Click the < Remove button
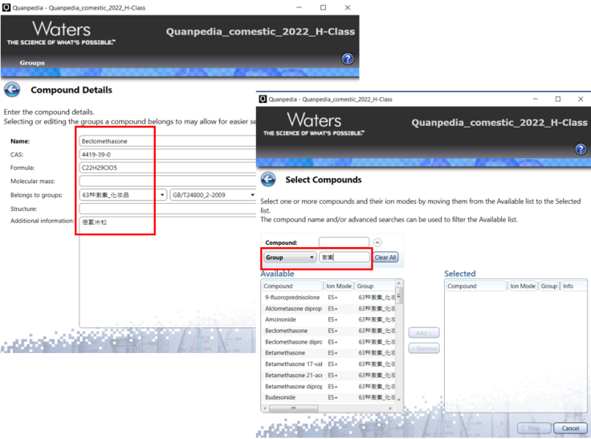Screen dimensions: 591x439 (424, 348)
